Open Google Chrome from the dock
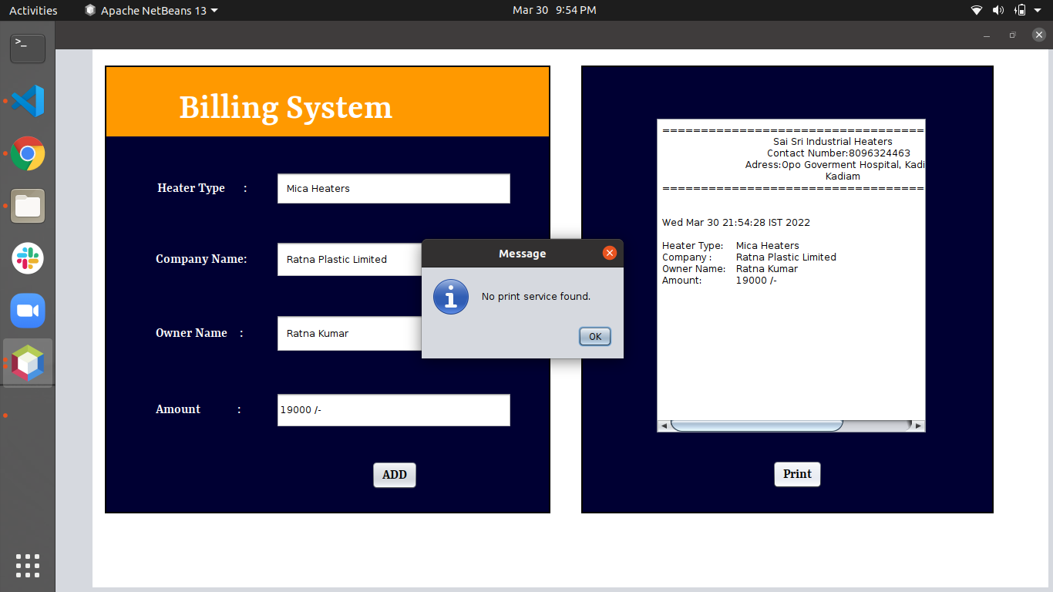 [x=27, y=153]
